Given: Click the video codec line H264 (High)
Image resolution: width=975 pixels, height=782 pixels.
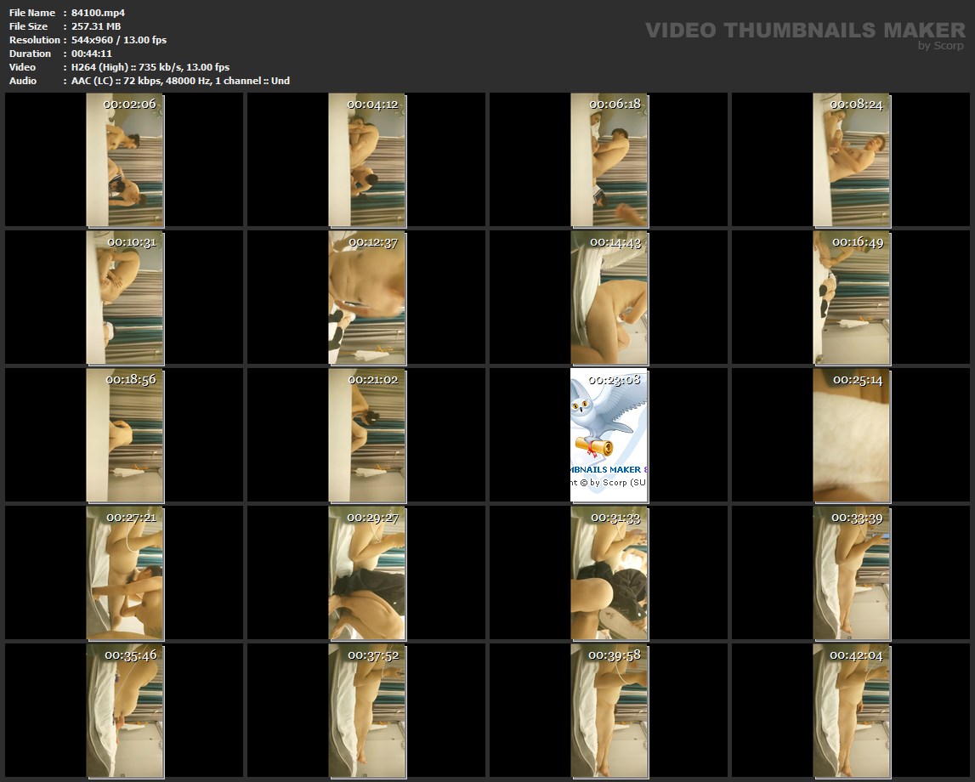Looking at the screenshot, I should (150, 67).
